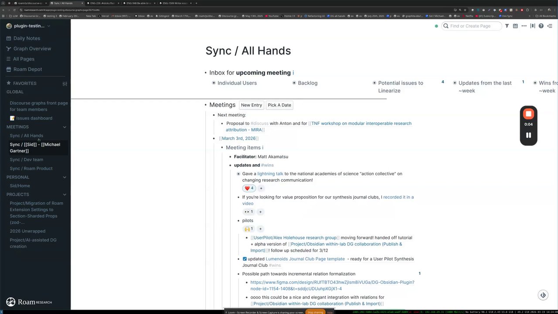Uncheck the updated Lumenoids Journal Club checkbox
The height and width of the screenshot is (314, 558).
245,259
